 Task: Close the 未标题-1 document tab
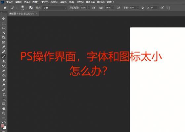pos(36,14)
